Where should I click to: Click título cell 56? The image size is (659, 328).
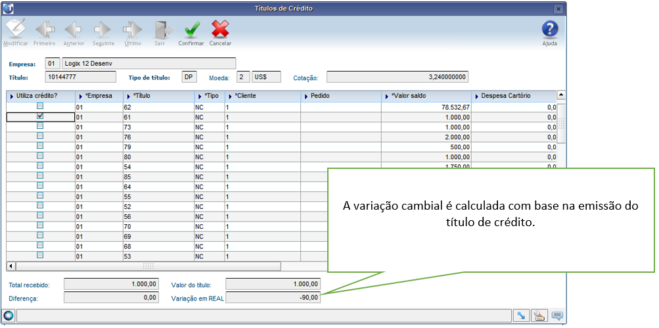pyautogui.click(x=158, y=216)
